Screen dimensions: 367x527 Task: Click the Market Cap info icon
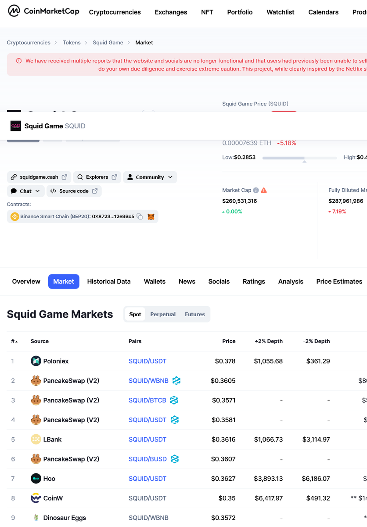256,190
